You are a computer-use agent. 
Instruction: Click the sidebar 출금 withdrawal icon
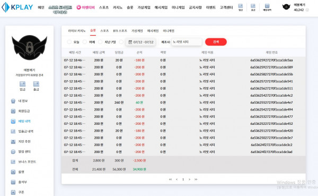coord(36,84)
